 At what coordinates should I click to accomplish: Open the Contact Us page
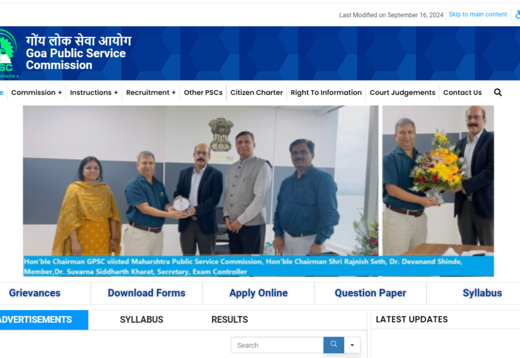(x=462, y=92)
